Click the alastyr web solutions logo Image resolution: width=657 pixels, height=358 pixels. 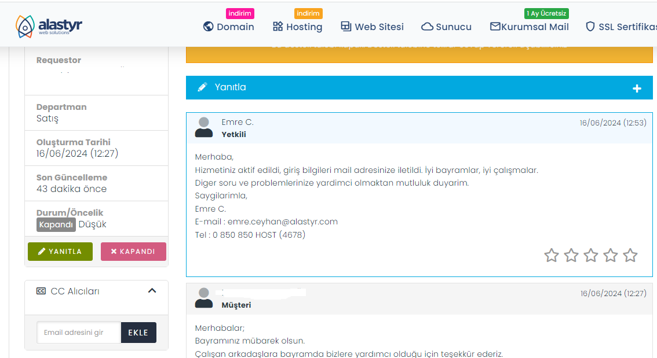[x=49, y=27]
